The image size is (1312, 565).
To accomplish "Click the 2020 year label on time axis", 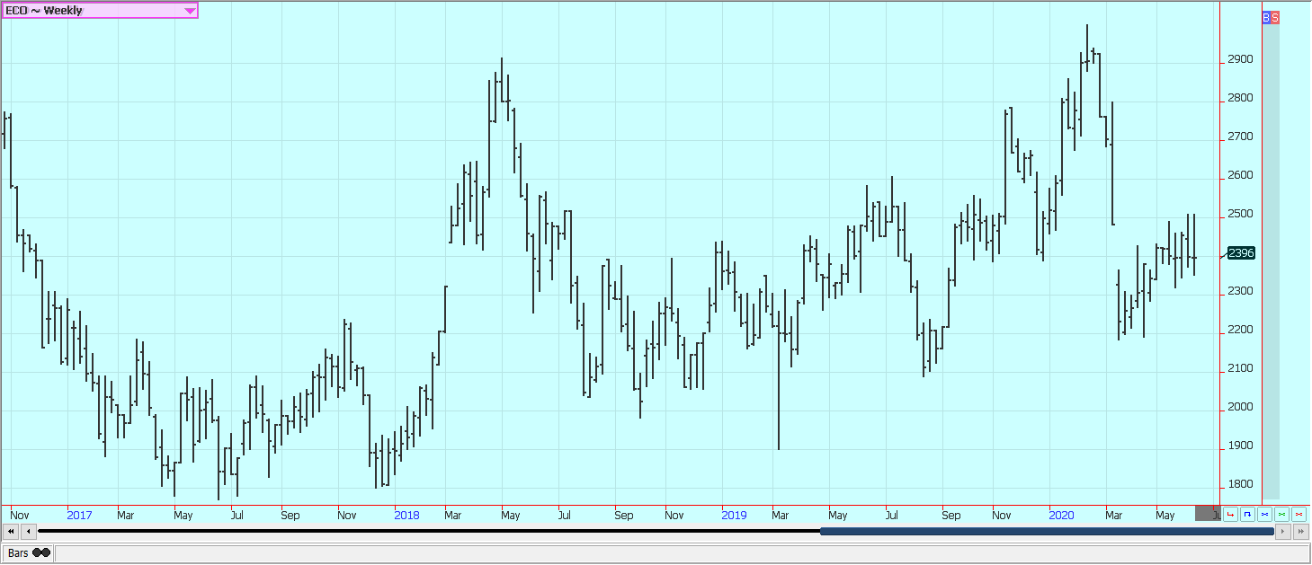I will click(x=1061, y=516).
